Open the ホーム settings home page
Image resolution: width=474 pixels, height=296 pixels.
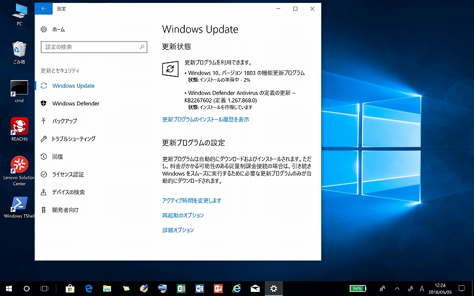click(53, 29)
